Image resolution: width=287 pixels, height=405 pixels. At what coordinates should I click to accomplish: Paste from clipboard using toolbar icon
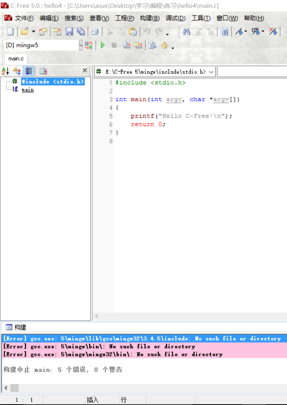(x=133, y=31)
